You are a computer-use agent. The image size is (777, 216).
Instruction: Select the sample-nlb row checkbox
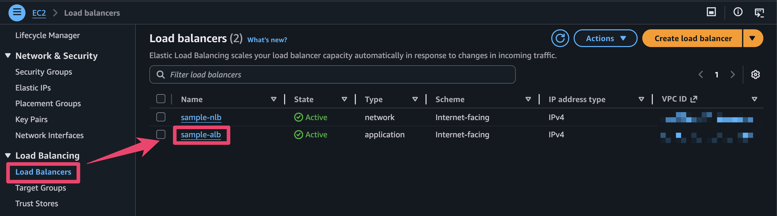tap(161, 117)
